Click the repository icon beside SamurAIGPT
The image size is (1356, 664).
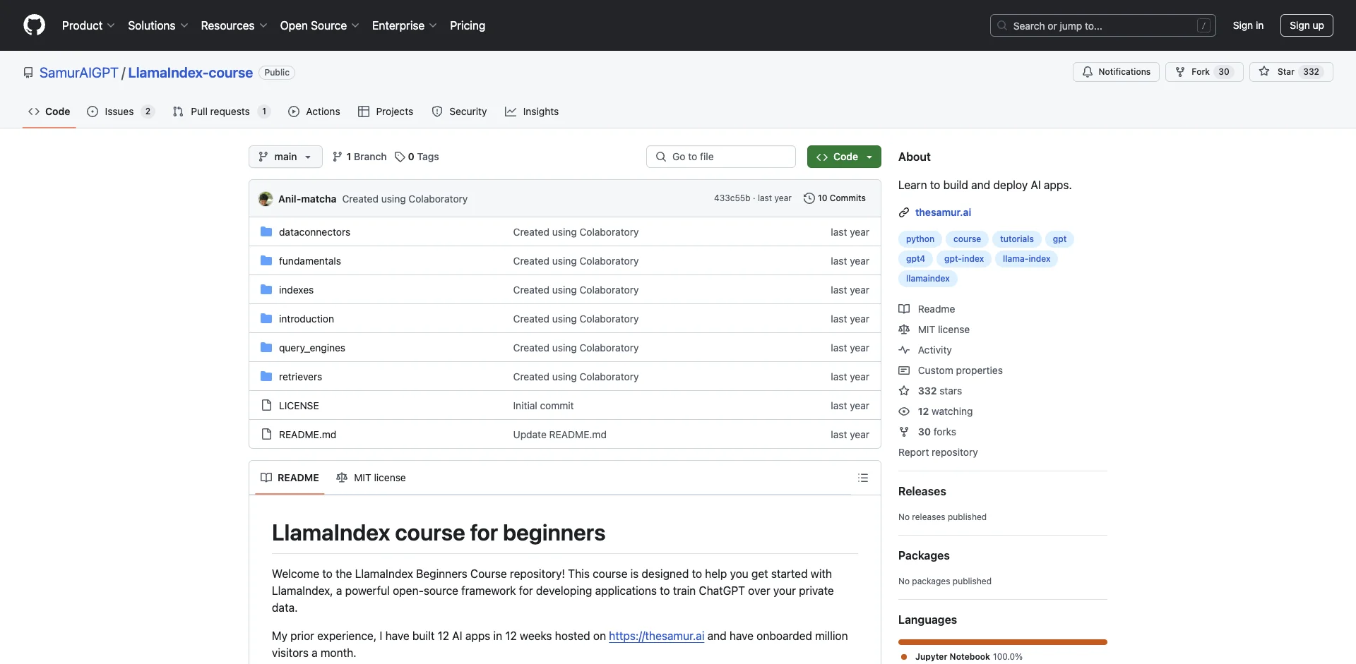click(x=28, y=73)
